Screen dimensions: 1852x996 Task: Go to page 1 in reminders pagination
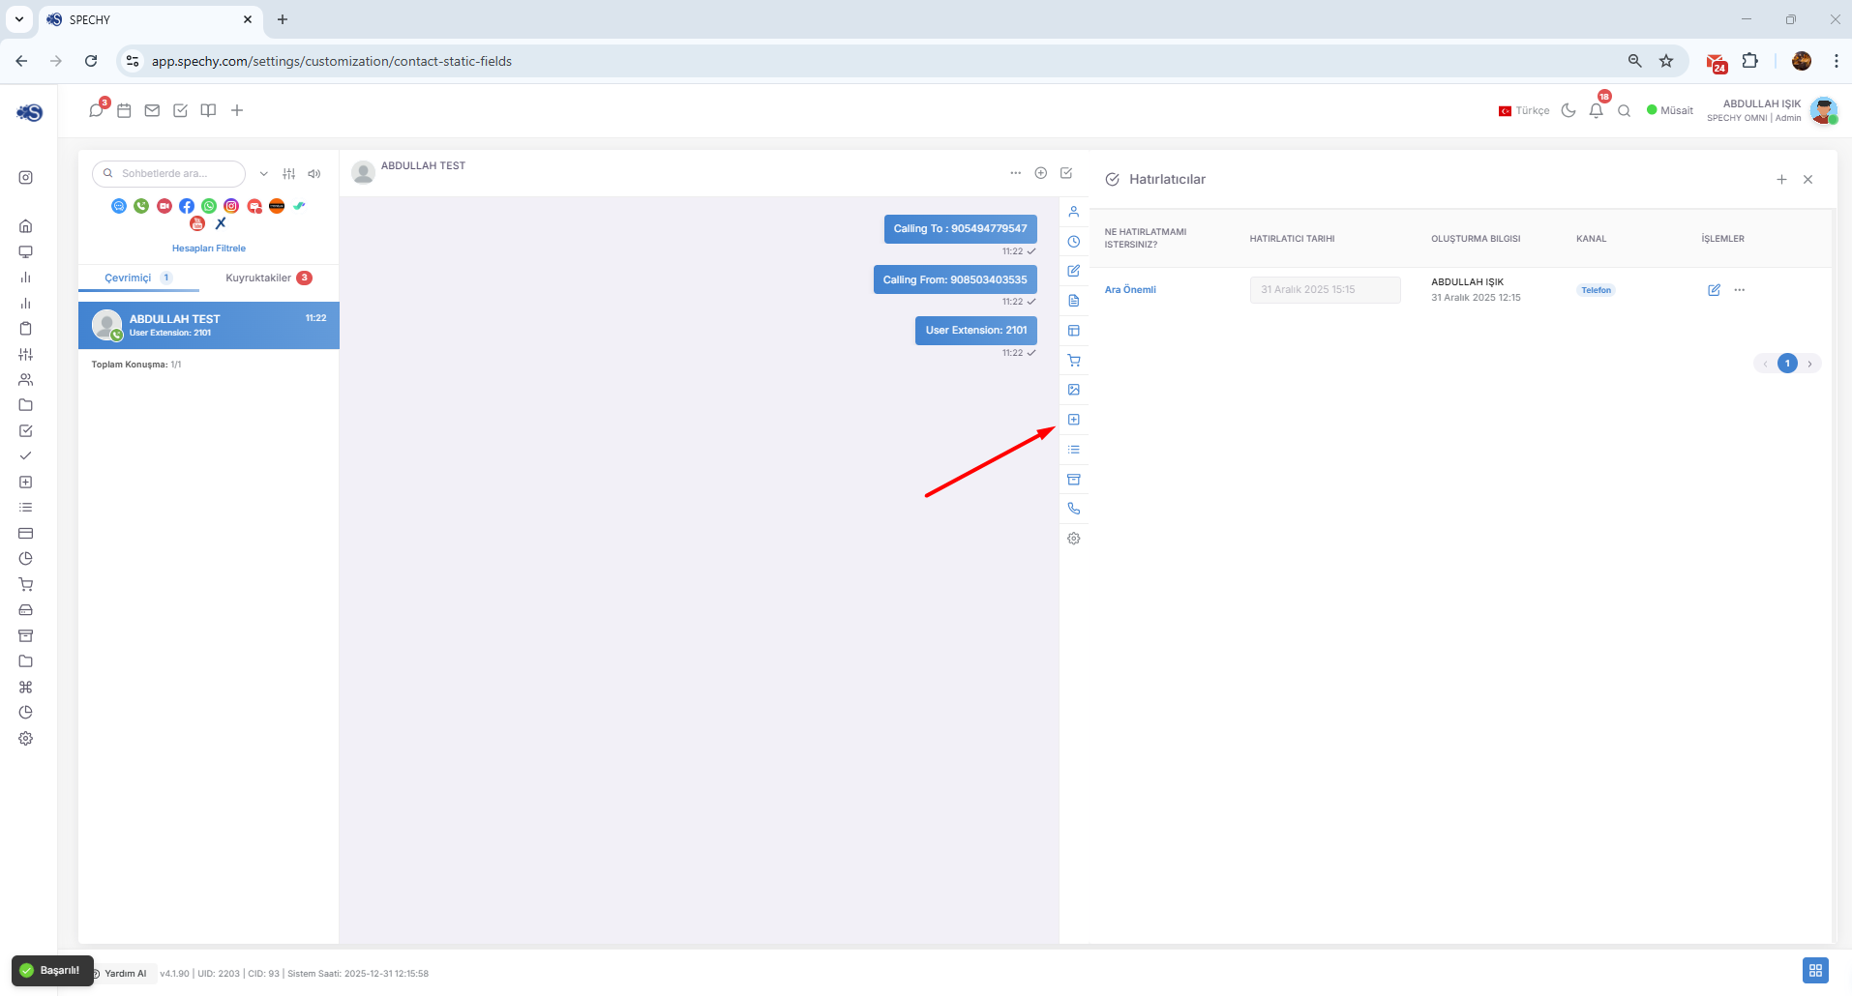click(1787, 364)
